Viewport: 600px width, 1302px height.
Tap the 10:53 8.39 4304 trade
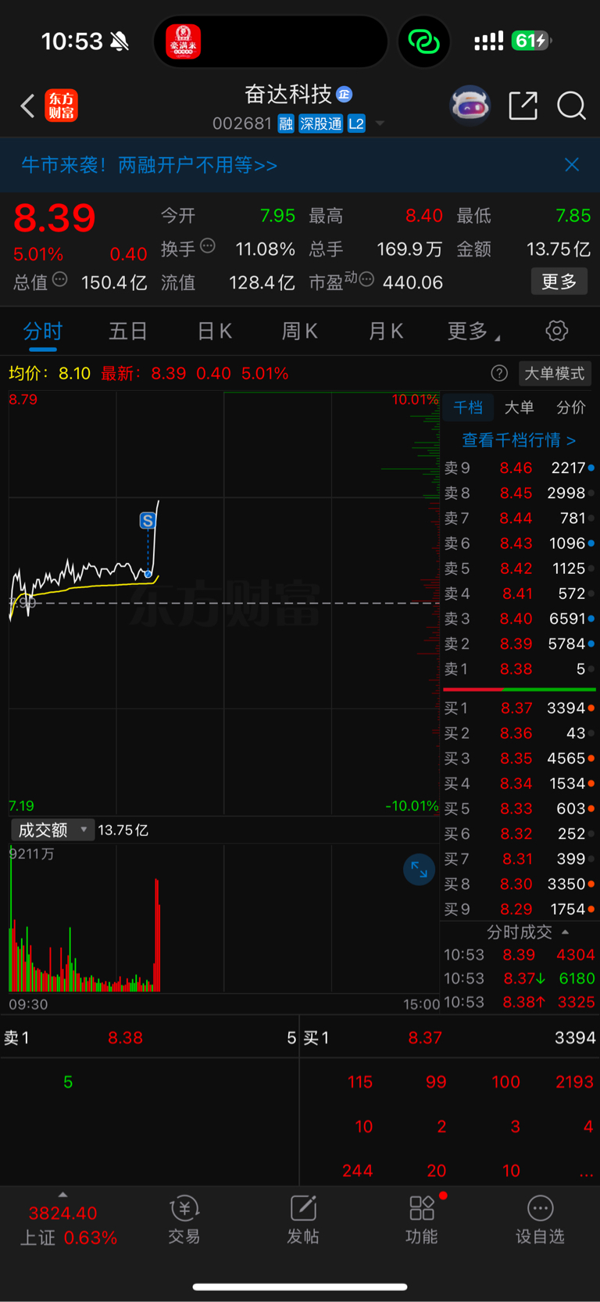tap(520, 955)
